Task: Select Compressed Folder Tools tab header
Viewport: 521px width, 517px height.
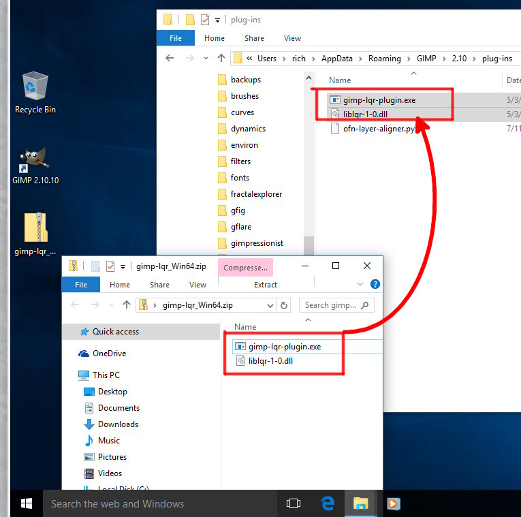Action: click(x=246, y=268)
